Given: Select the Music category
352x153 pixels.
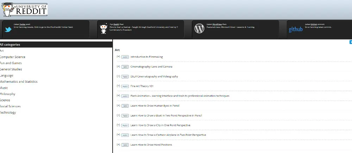Looking at the screenshot, I should click(4, 88).
